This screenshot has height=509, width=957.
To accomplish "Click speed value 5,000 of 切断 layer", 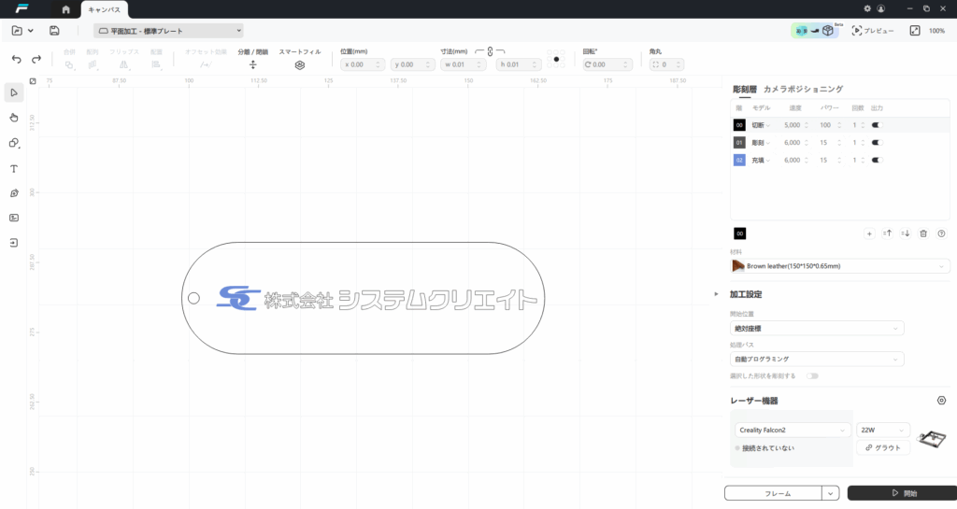I will click(x=793, y=125).
